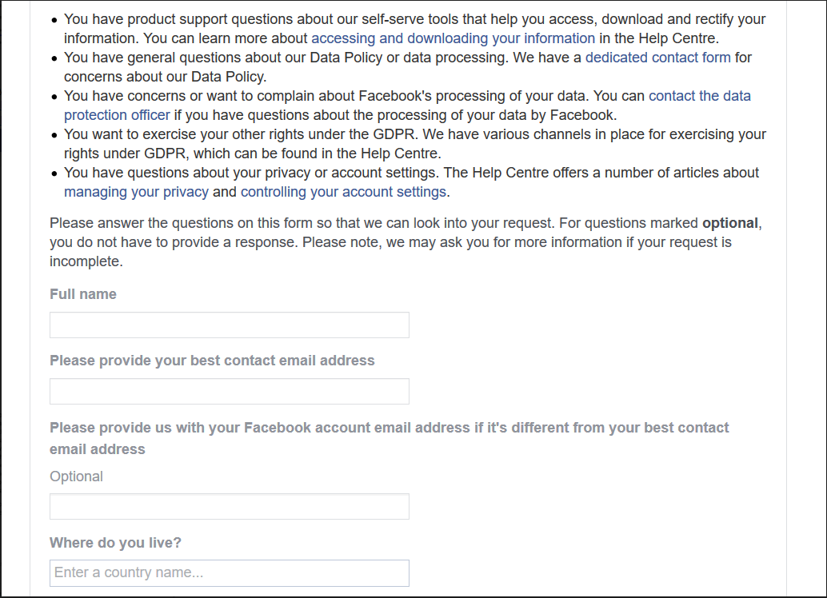The height and width of the screenshot is (598, 827).
Task: Click the Facebook account email address question label
Action: tap(389, 428)
